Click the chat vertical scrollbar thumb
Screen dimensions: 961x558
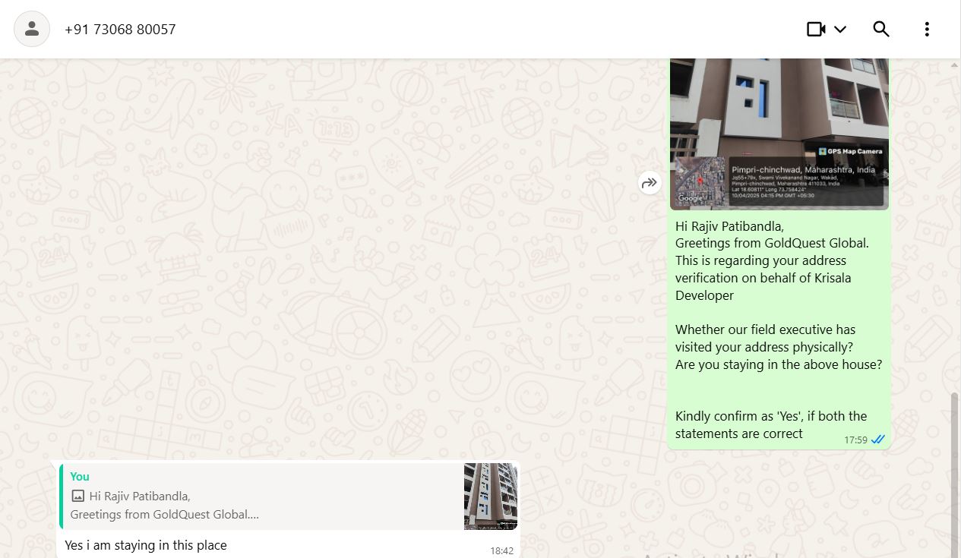click(955, 474)
